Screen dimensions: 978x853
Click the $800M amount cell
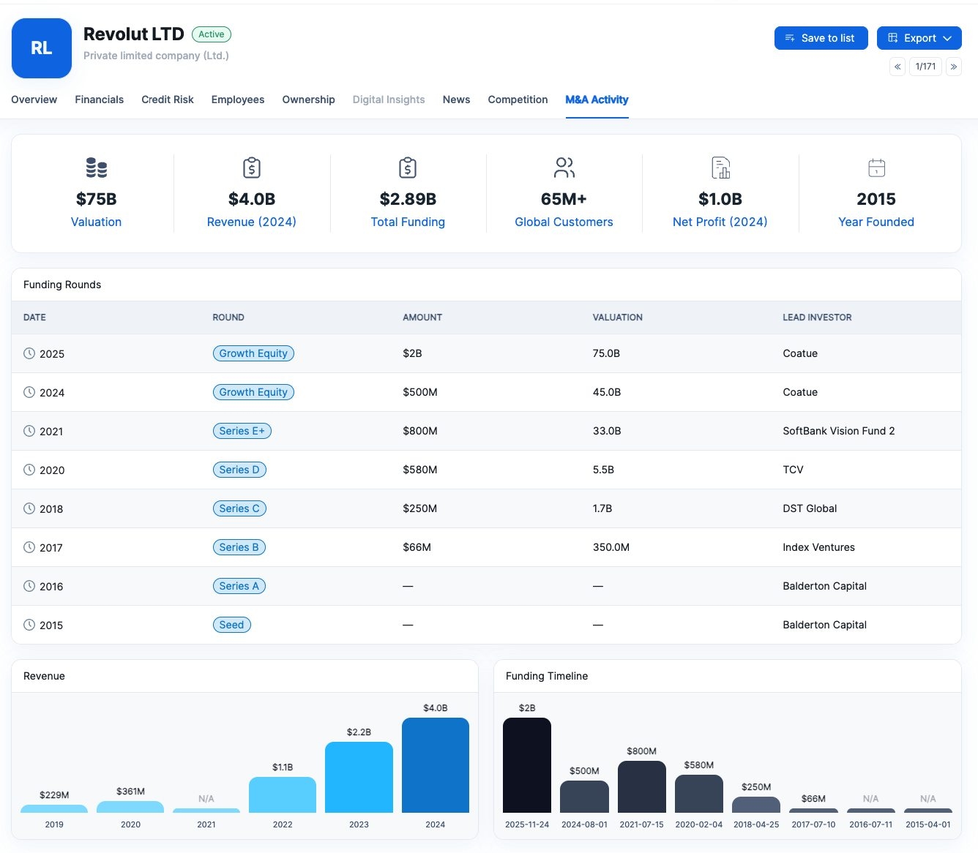pos(420,431)
